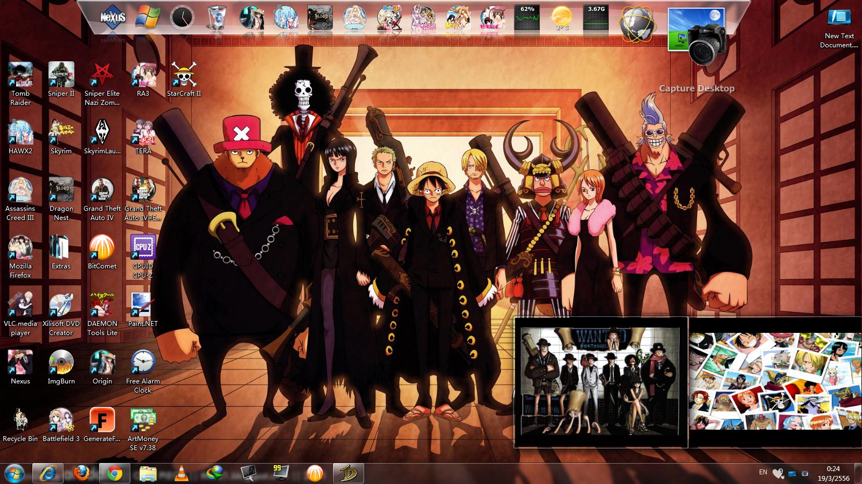Image resolution: width=862 pixels, height=484 pixels.
Task: Switch to the Dragon Nest taskbar button
Action: pos(349,473)
